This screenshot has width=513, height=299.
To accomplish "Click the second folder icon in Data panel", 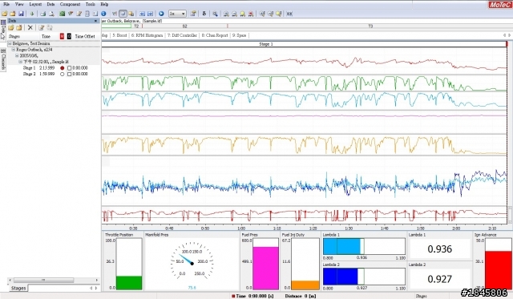I will click(x=19, y=28).
